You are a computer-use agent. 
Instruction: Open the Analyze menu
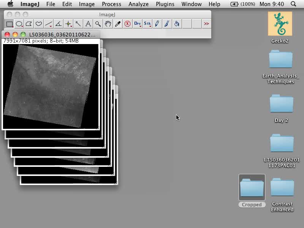138,4
